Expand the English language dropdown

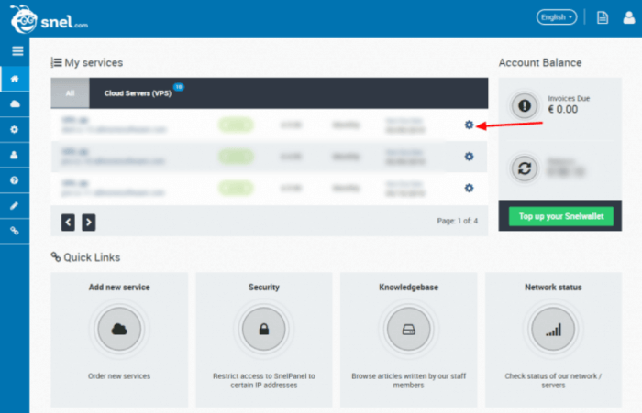coord(557,17)
